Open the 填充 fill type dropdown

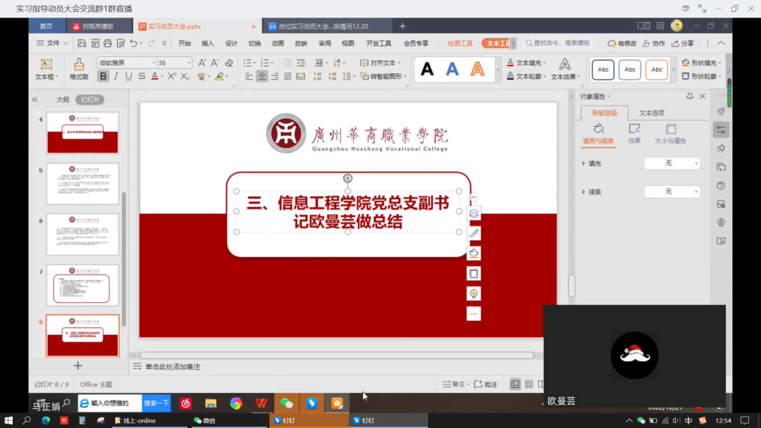point(672,163)
